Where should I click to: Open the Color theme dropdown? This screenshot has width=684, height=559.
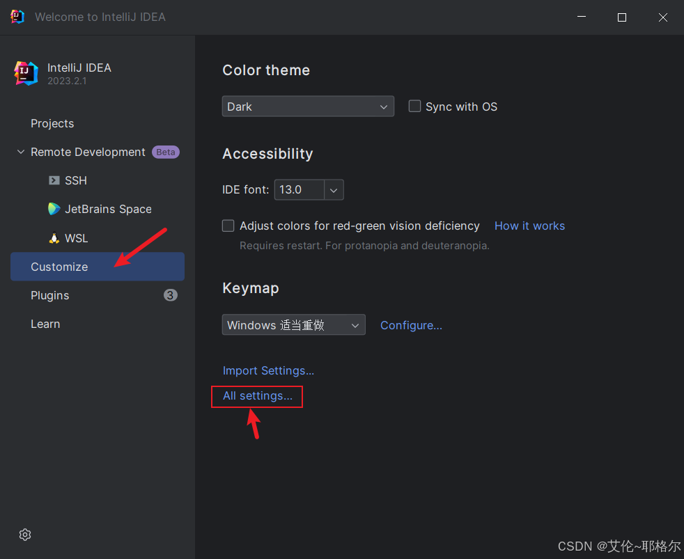point(308,107)
